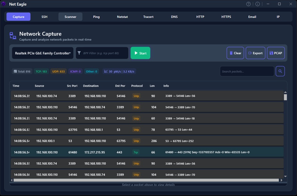Toggle the UDP protocol filter badge
297x196 pixels.
[59, 71]
